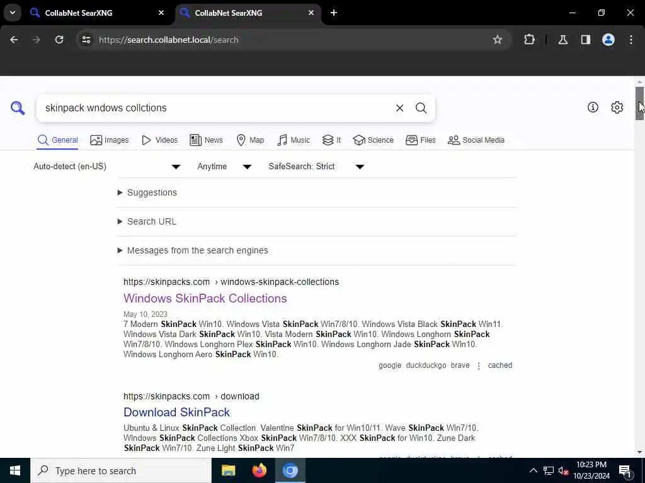Viewport: 645px width, 483px height.
Task: Switch to Music category
Action: [x=294, y=140]
